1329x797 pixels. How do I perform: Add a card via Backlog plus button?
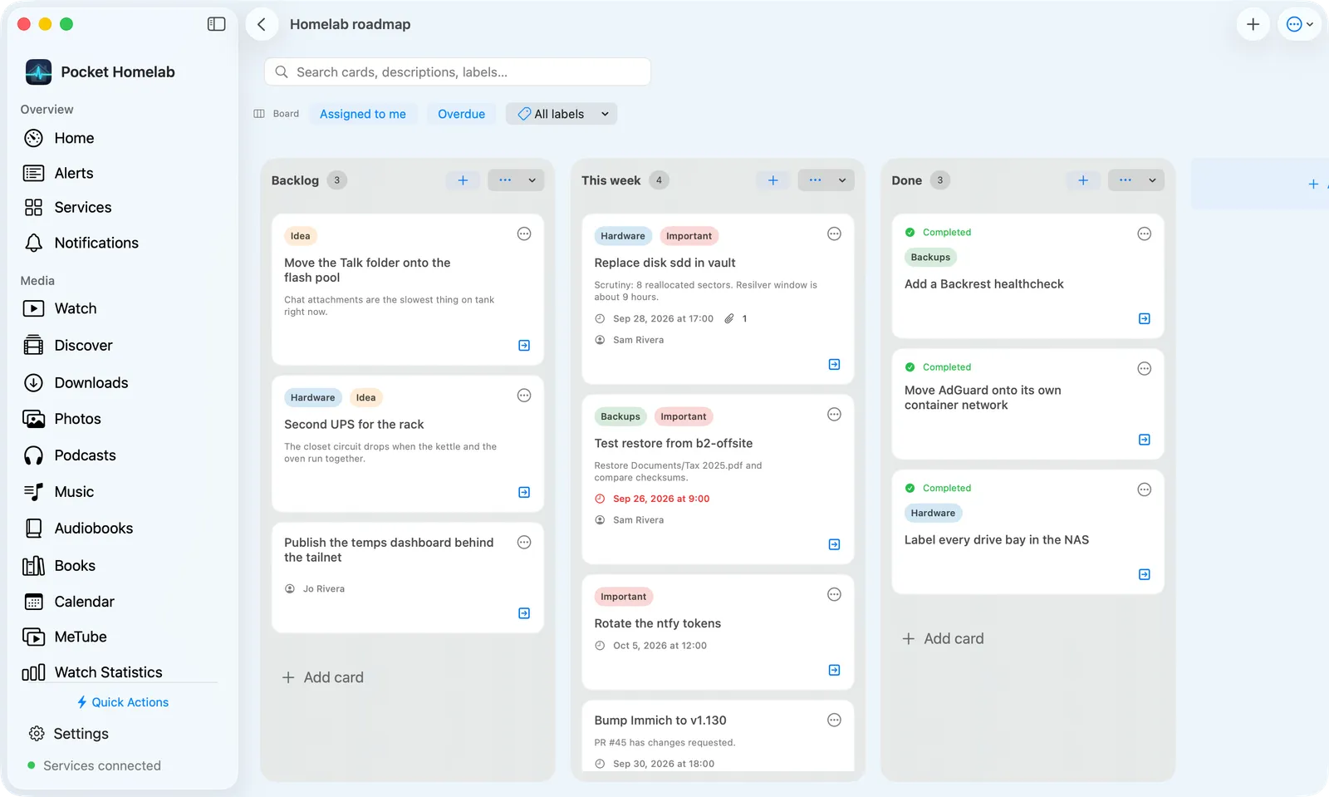(x=463, y=180)
